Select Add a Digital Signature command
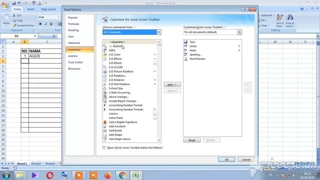This screenshot has height=180, width=320. [x=130, y=122]
